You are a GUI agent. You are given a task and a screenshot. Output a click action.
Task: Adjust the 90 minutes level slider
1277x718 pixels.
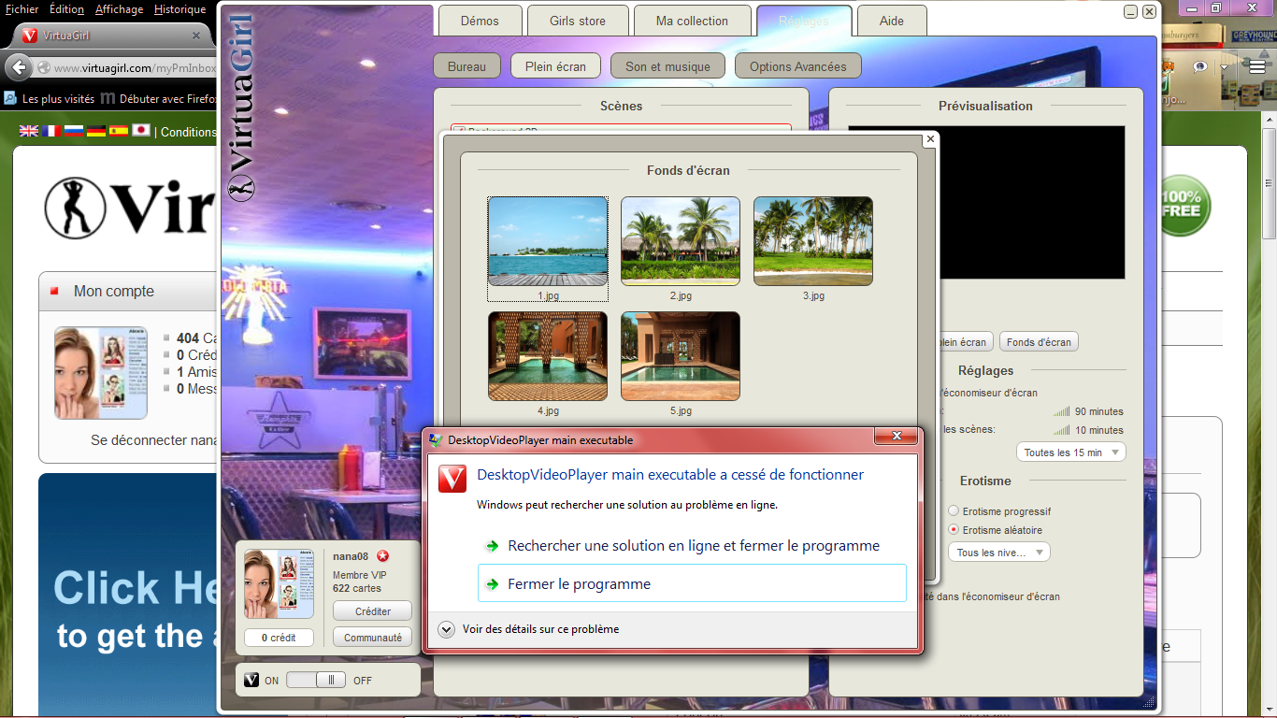[1061, 411]
